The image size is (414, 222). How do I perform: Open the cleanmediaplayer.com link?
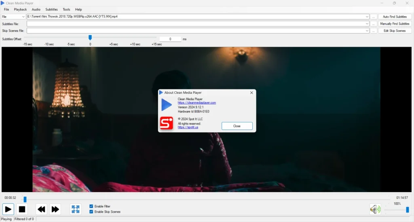(x=197, y=103)
